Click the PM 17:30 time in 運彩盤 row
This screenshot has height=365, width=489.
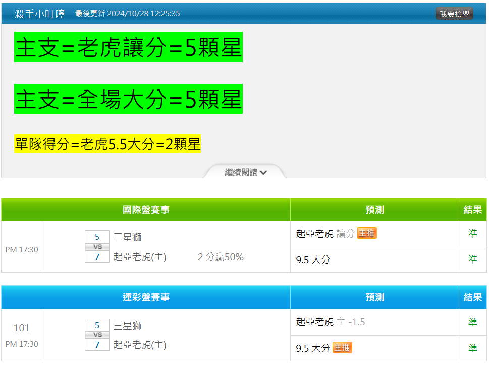pyautogui.click(x=22, y=344)
